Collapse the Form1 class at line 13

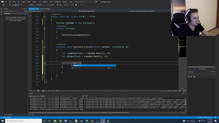pos(44,17)
